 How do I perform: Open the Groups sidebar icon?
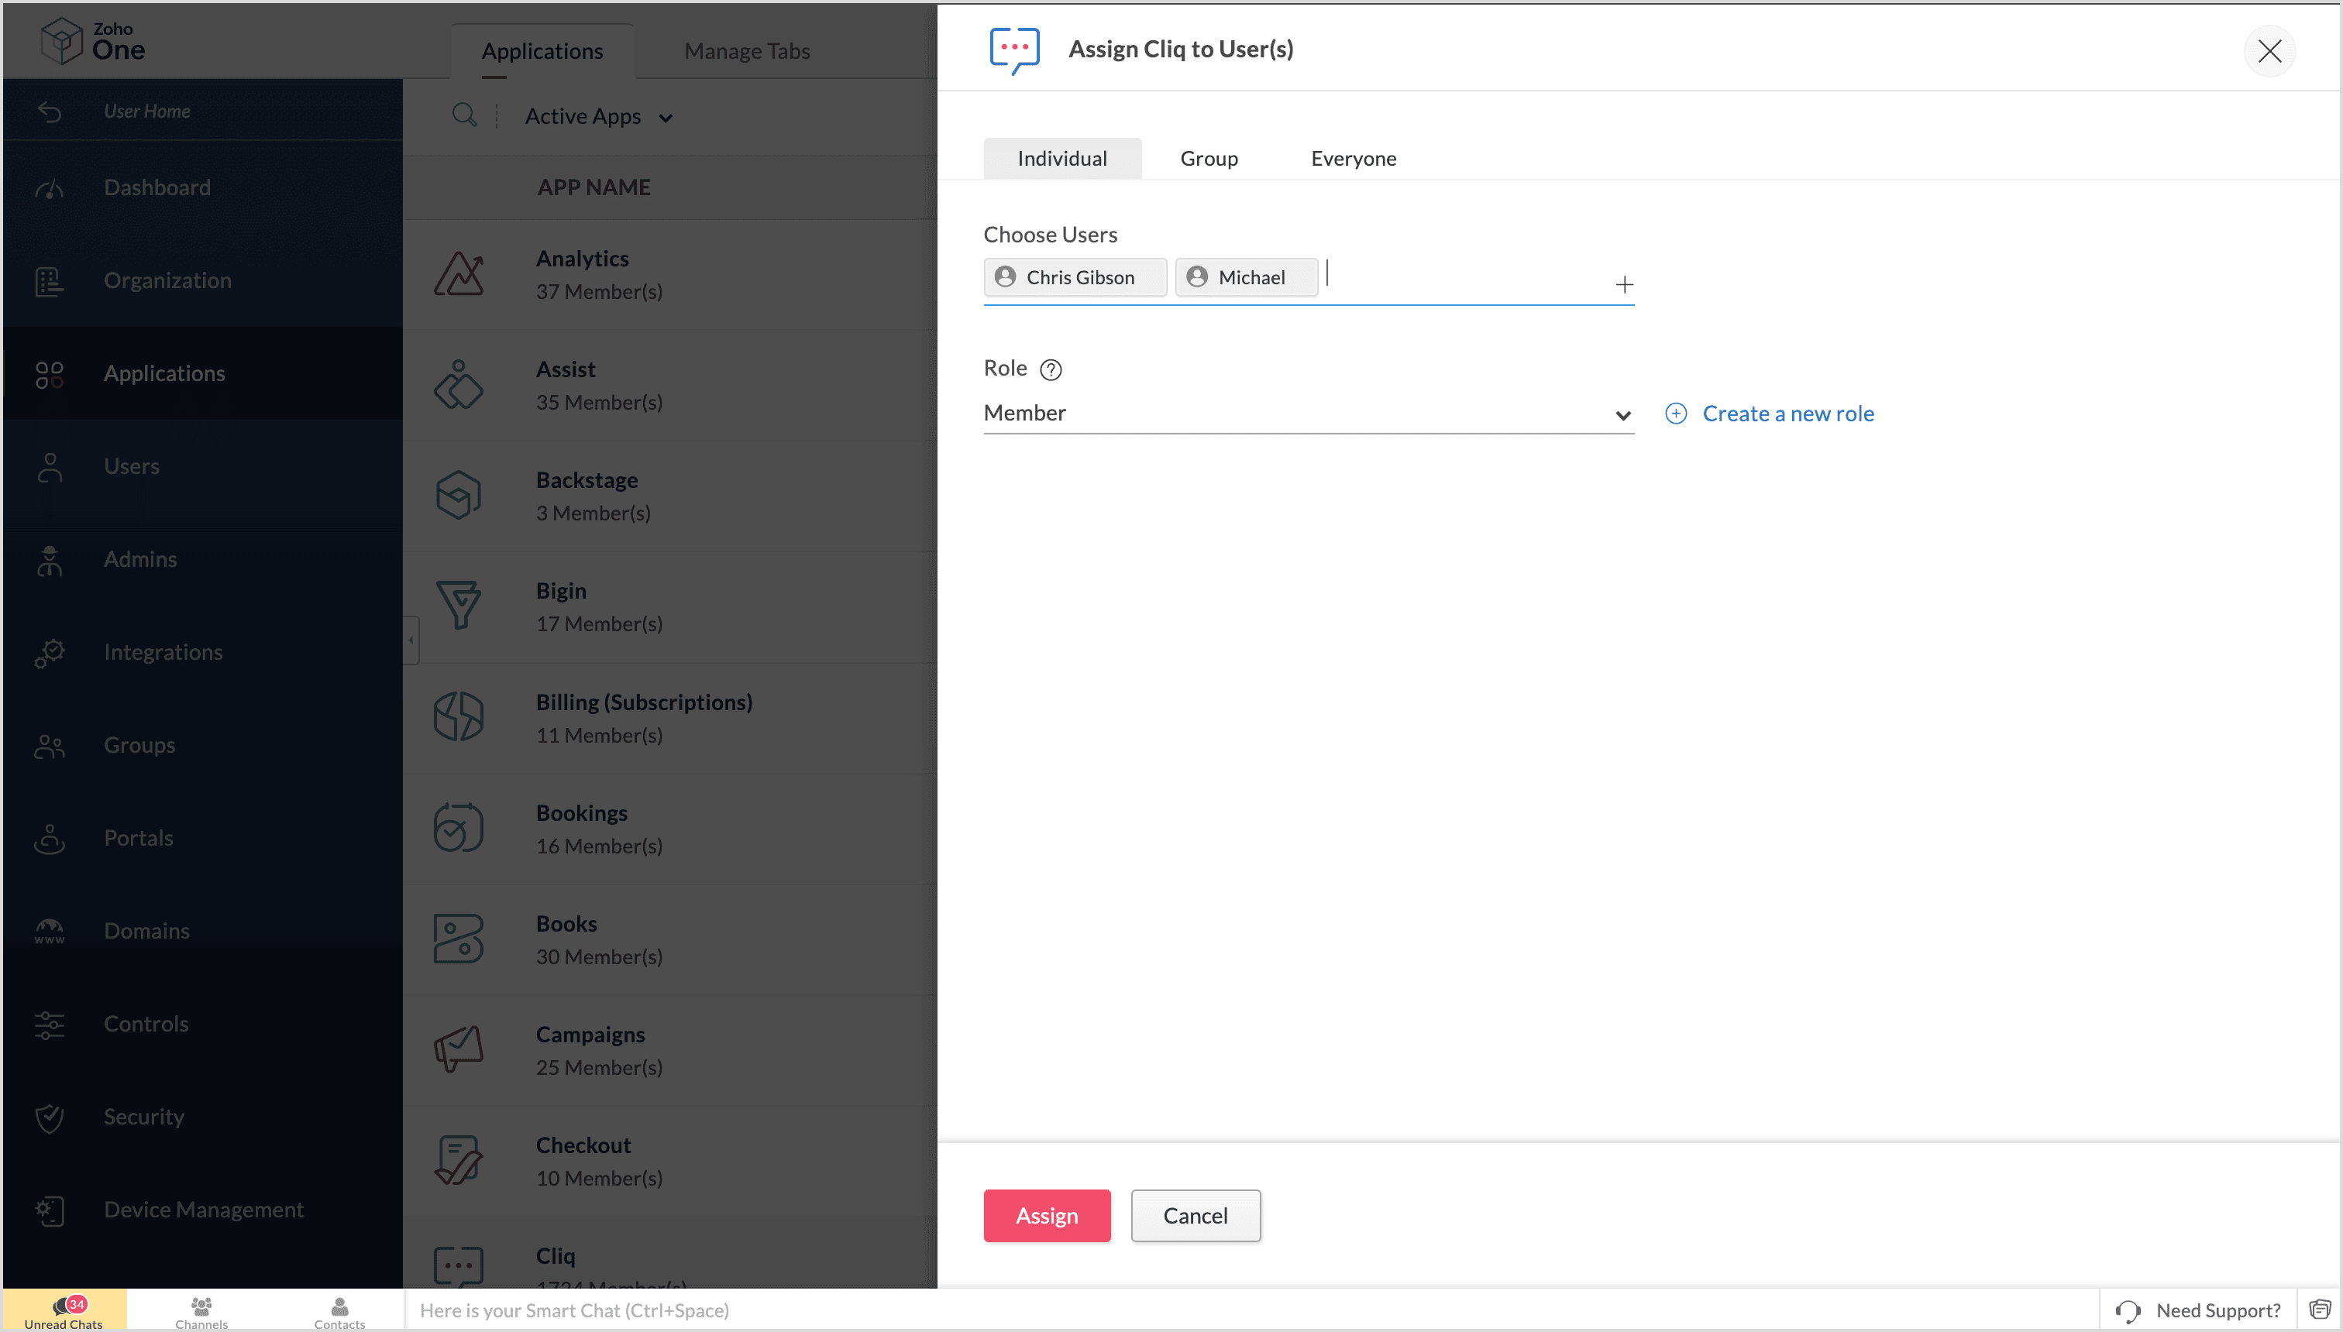tap(50, 747)
